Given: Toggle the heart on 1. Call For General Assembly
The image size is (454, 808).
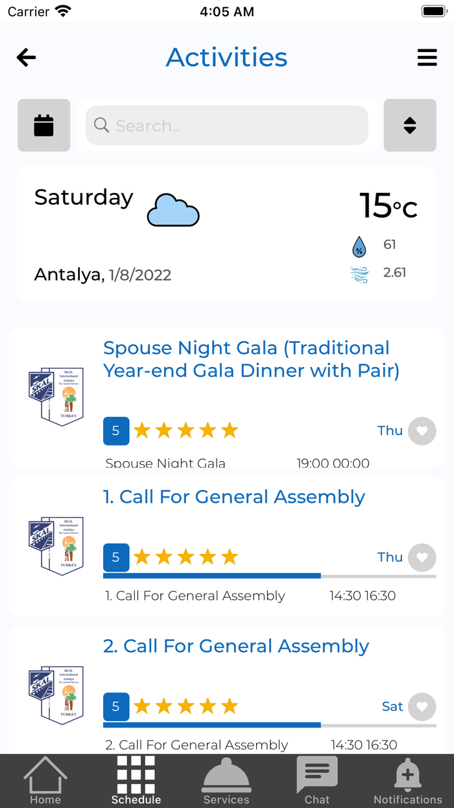Looking at the screenshot, I should [422, 557].
